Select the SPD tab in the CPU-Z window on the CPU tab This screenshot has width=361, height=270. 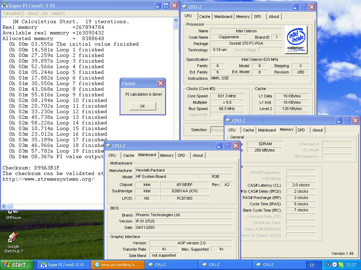coord(257,17)
